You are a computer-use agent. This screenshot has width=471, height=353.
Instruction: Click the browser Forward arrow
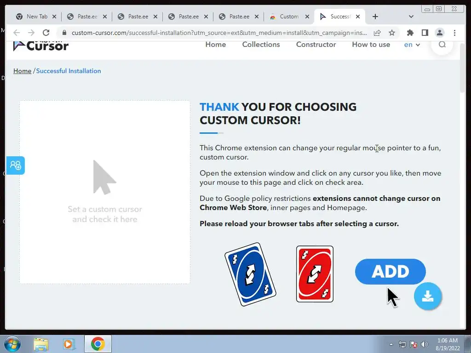(x=31, y=33)
